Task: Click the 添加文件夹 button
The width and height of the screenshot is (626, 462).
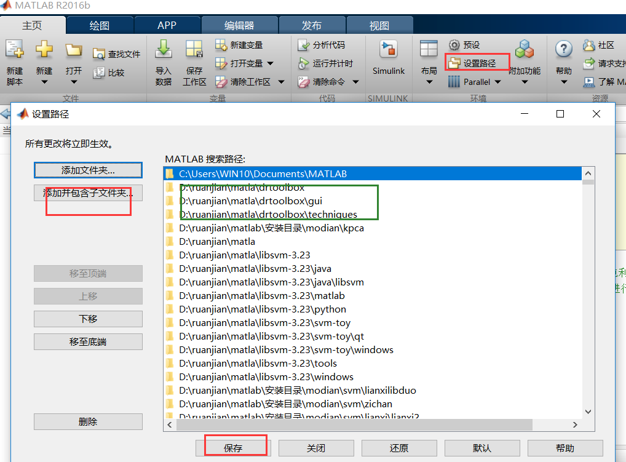Action: (88, 170)
